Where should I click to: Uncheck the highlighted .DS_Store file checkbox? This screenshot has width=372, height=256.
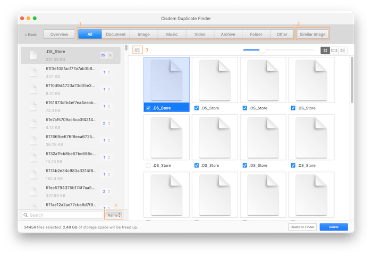148,108
